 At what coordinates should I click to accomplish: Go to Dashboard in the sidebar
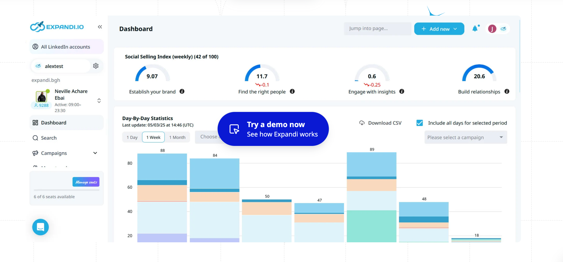(53, 123)
